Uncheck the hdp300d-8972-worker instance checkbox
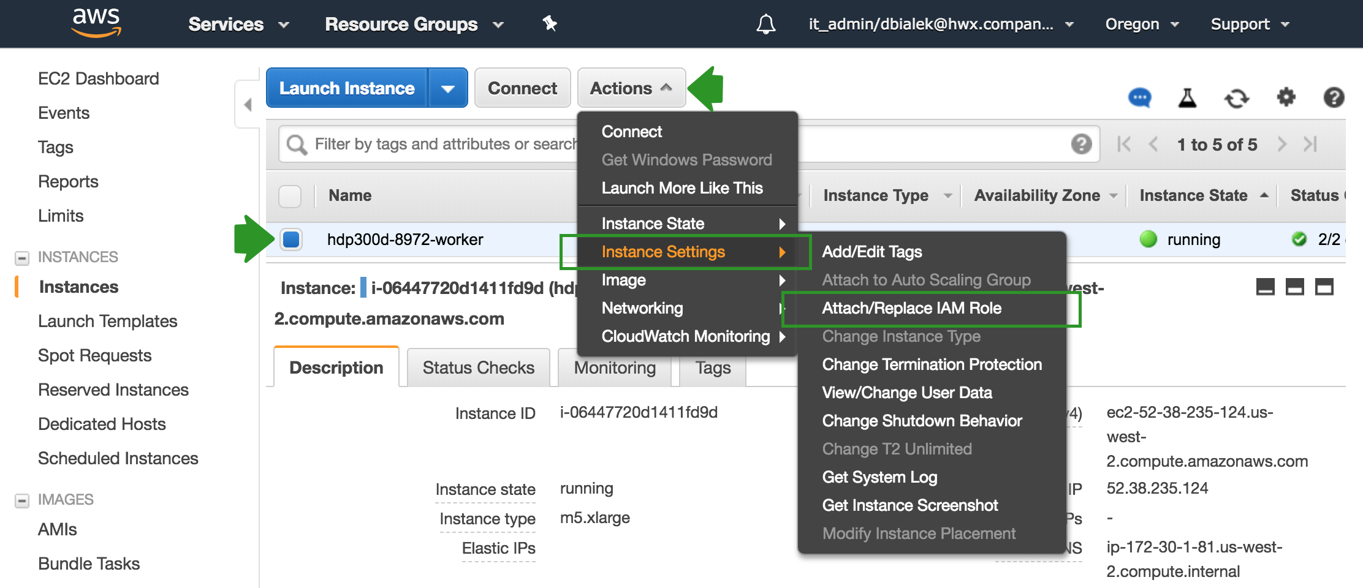 [291, 239]
